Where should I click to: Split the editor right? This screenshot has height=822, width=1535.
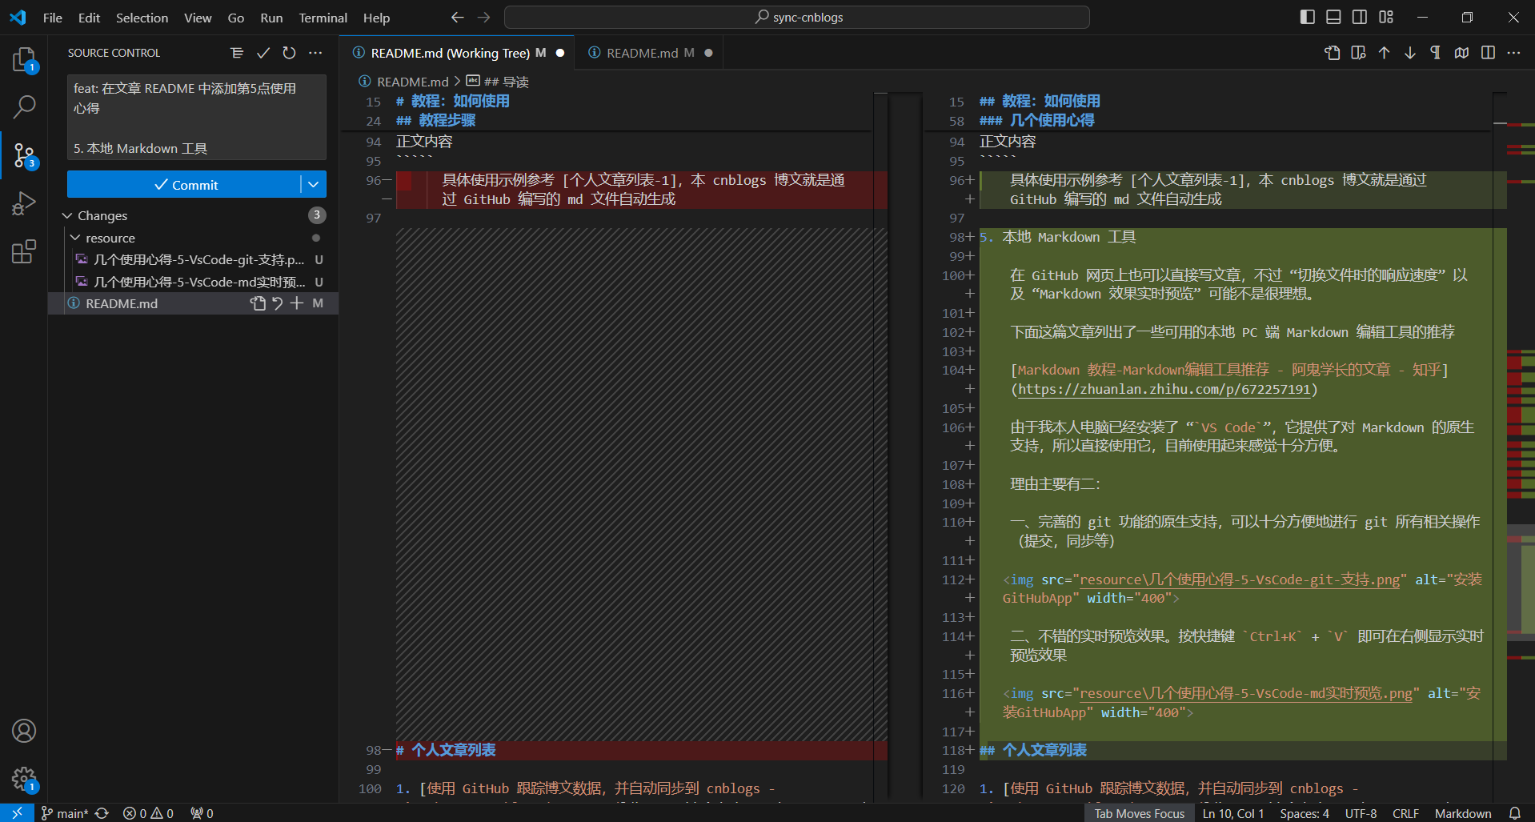[1488, 53]
